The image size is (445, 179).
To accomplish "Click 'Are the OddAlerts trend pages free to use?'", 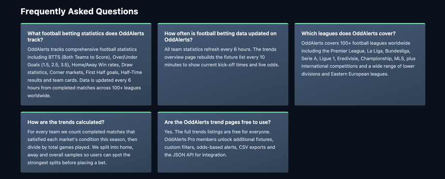I will coord(217,122).
